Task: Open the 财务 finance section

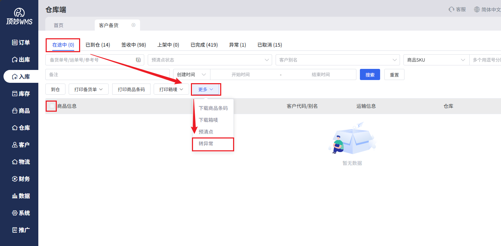Action: (21, 179)
